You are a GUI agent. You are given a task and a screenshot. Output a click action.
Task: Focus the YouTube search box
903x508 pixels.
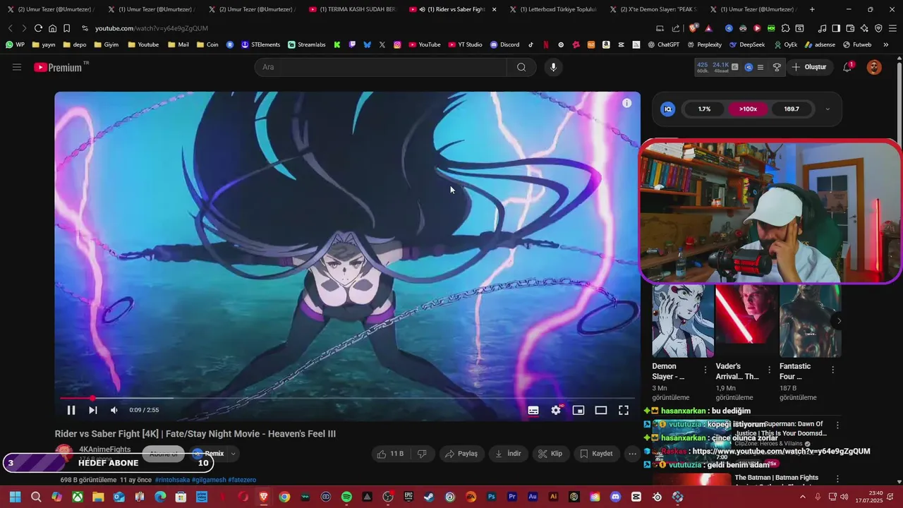click(381, 67)
